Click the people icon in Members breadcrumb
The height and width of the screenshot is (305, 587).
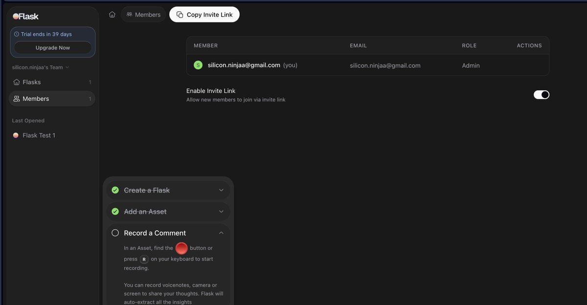coord(129,15)
